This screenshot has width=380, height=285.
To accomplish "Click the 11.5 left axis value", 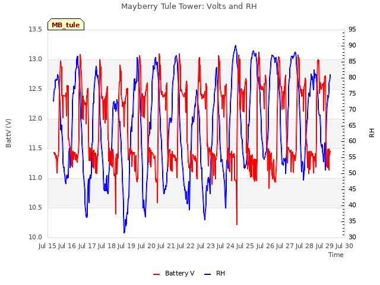I will [36, 148].
